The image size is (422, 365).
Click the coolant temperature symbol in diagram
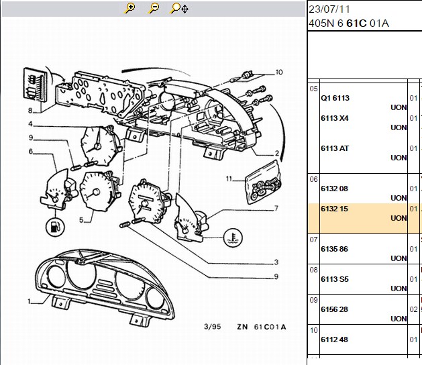pyautogui.click(x=233, y=238)
